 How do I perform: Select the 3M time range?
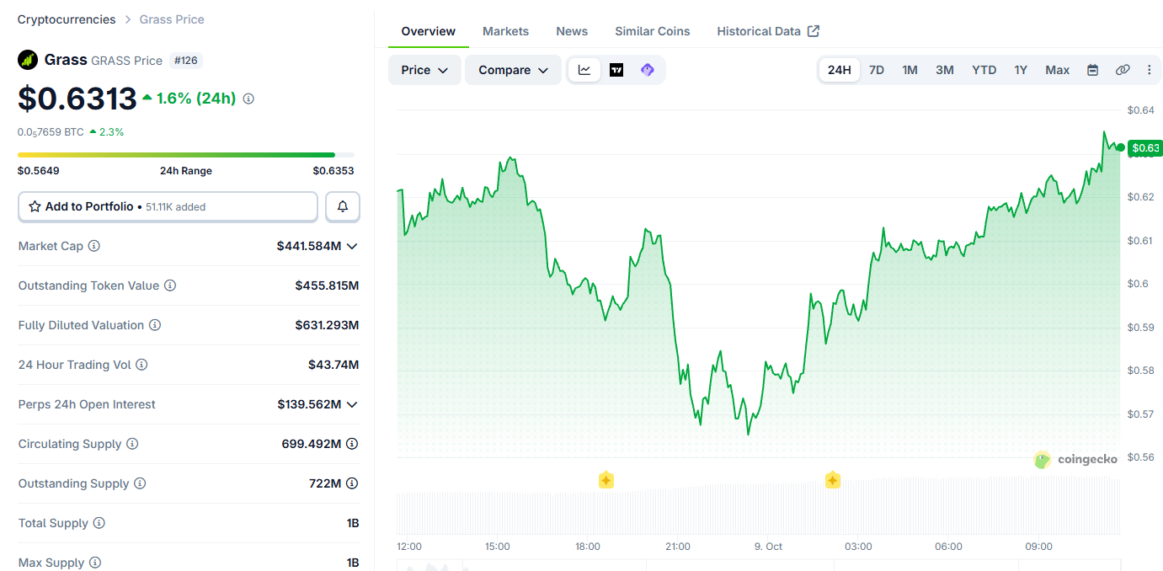(945, 70)
